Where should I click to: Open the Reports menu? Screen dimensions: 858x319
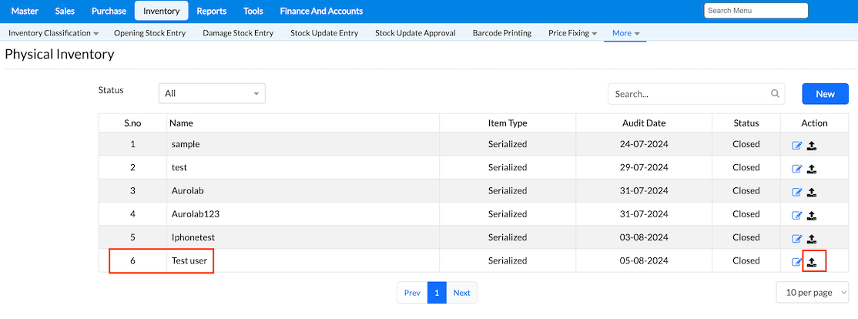coord(211,11)
